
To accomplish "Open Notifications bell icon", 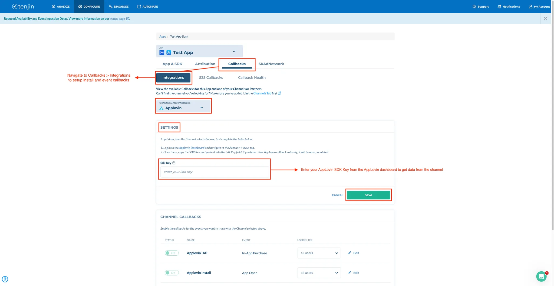I will (499, 6).
